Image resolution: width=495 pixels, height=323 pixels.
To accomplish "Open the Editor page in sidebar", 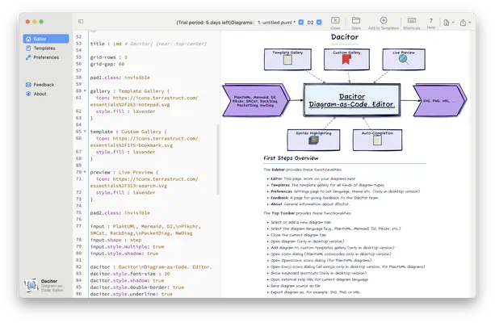I will tap(46, 39).
